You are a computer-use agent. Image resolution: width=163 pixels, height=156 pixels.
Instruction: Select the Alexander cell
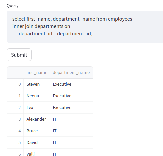click(x=37, y=119)
